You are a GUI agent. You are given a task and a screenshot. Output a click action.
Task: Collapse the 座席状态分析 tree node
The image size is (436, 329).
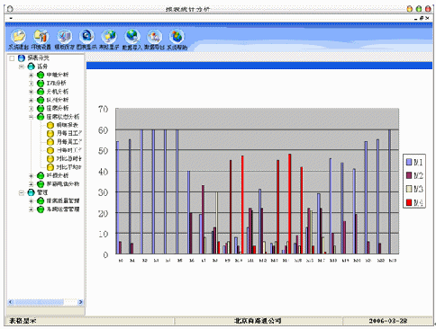[x=31, y=117]
